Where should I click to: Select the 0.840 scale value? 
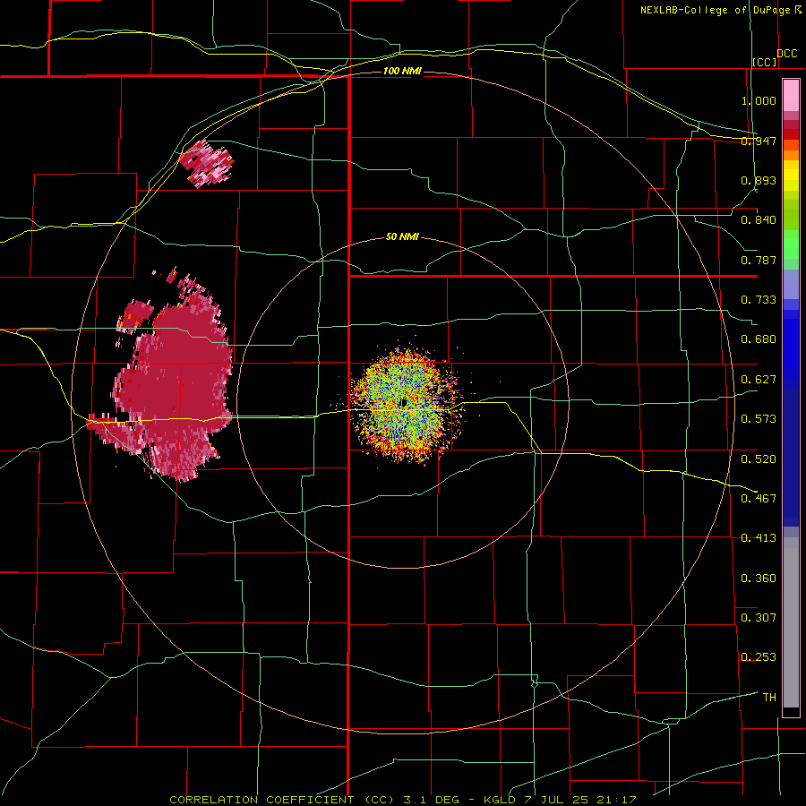759,220
